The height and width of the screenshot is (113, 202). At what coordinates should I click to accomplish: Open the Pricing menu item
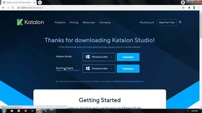click(x=74, y=22)
